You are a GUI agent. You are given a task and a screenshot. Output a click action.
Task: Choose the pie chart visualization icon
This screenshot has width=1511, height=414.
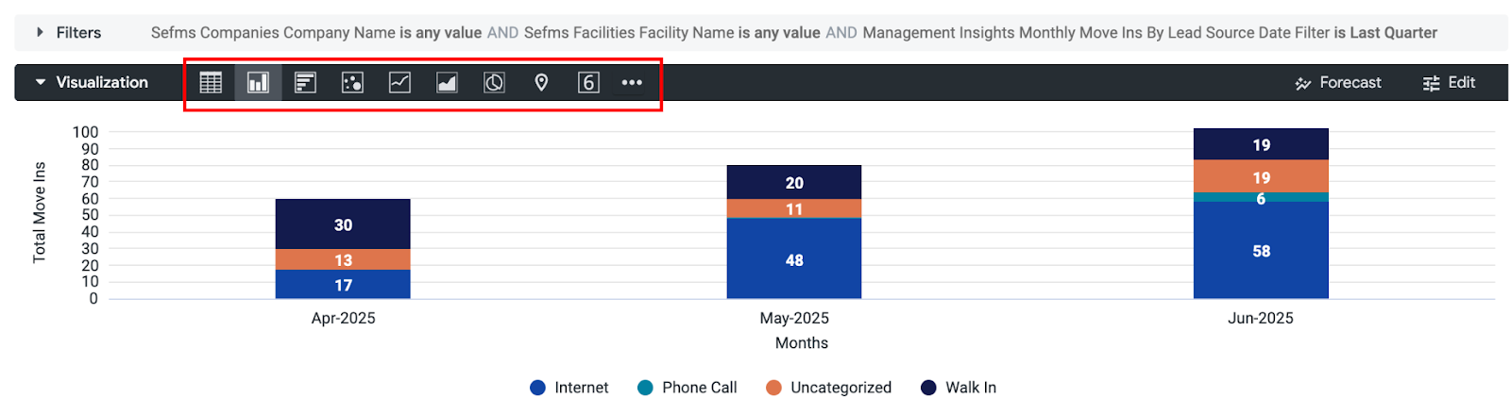[494, 83]
